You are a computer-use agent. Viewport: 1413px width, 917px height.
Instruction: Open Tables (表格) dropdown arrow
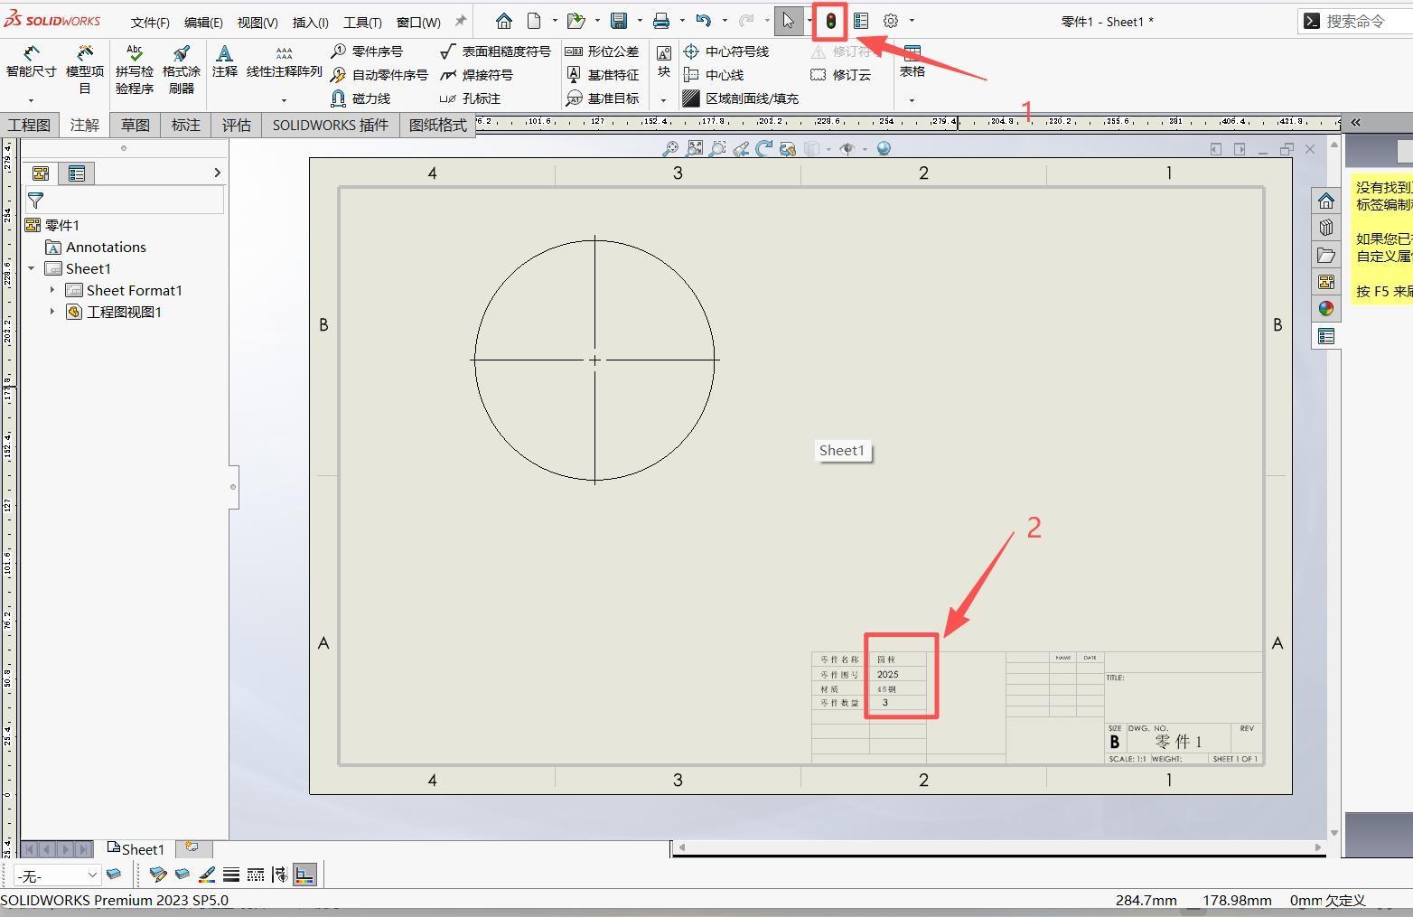(x=912, y=100)
